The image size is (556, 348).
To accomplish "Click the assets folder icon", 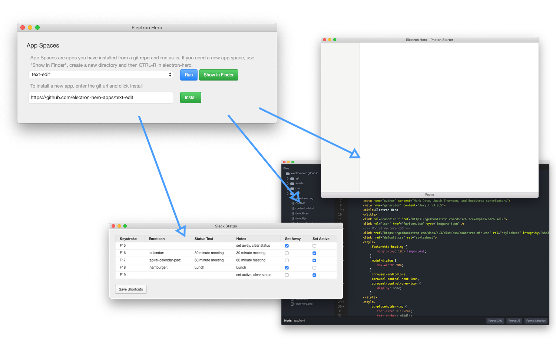I will (292, 183).
